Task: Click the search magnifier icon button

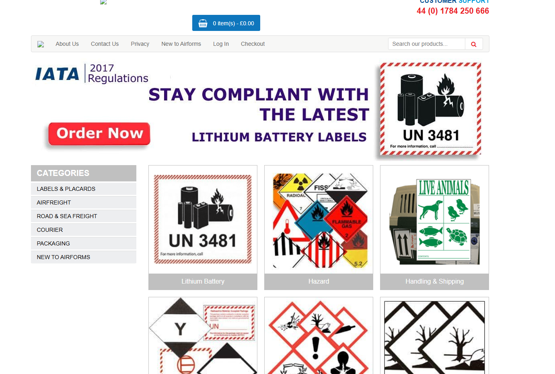Action: (474, 44)
